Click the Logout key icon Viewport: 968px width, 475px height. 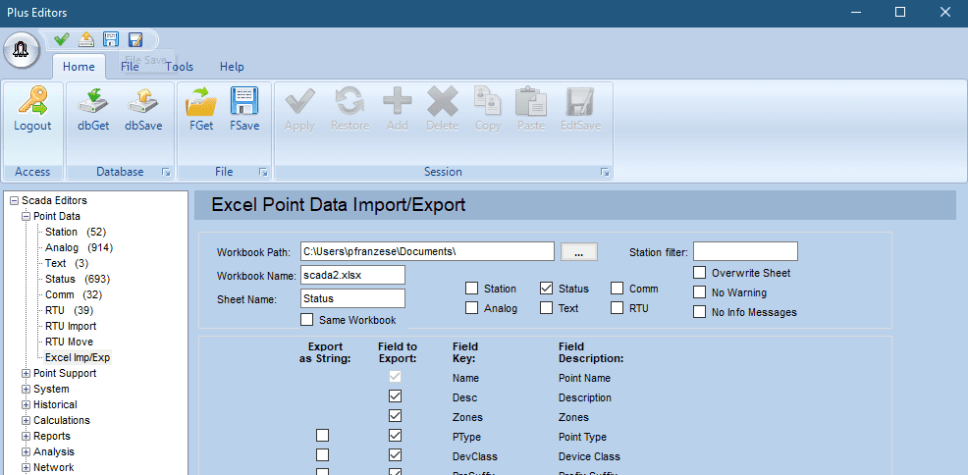(32, 101)
